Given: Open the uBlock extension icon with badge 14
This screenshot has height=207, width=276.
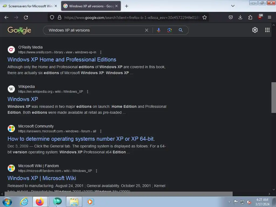Looking at the screenshot, I should click(x=260, y=17).
